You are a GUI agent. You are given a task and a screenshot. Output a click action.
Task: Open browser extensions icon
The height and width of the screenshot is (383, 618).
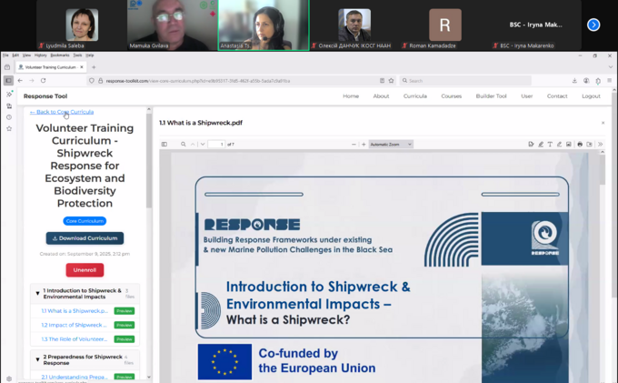click(598, 80)
